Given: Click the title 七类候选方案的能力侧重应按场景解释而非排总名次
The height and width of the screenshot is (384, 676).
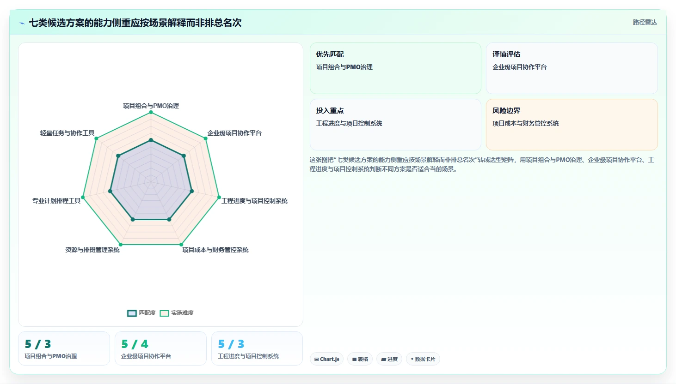Looking at the screenshot, I should (135, 23).
